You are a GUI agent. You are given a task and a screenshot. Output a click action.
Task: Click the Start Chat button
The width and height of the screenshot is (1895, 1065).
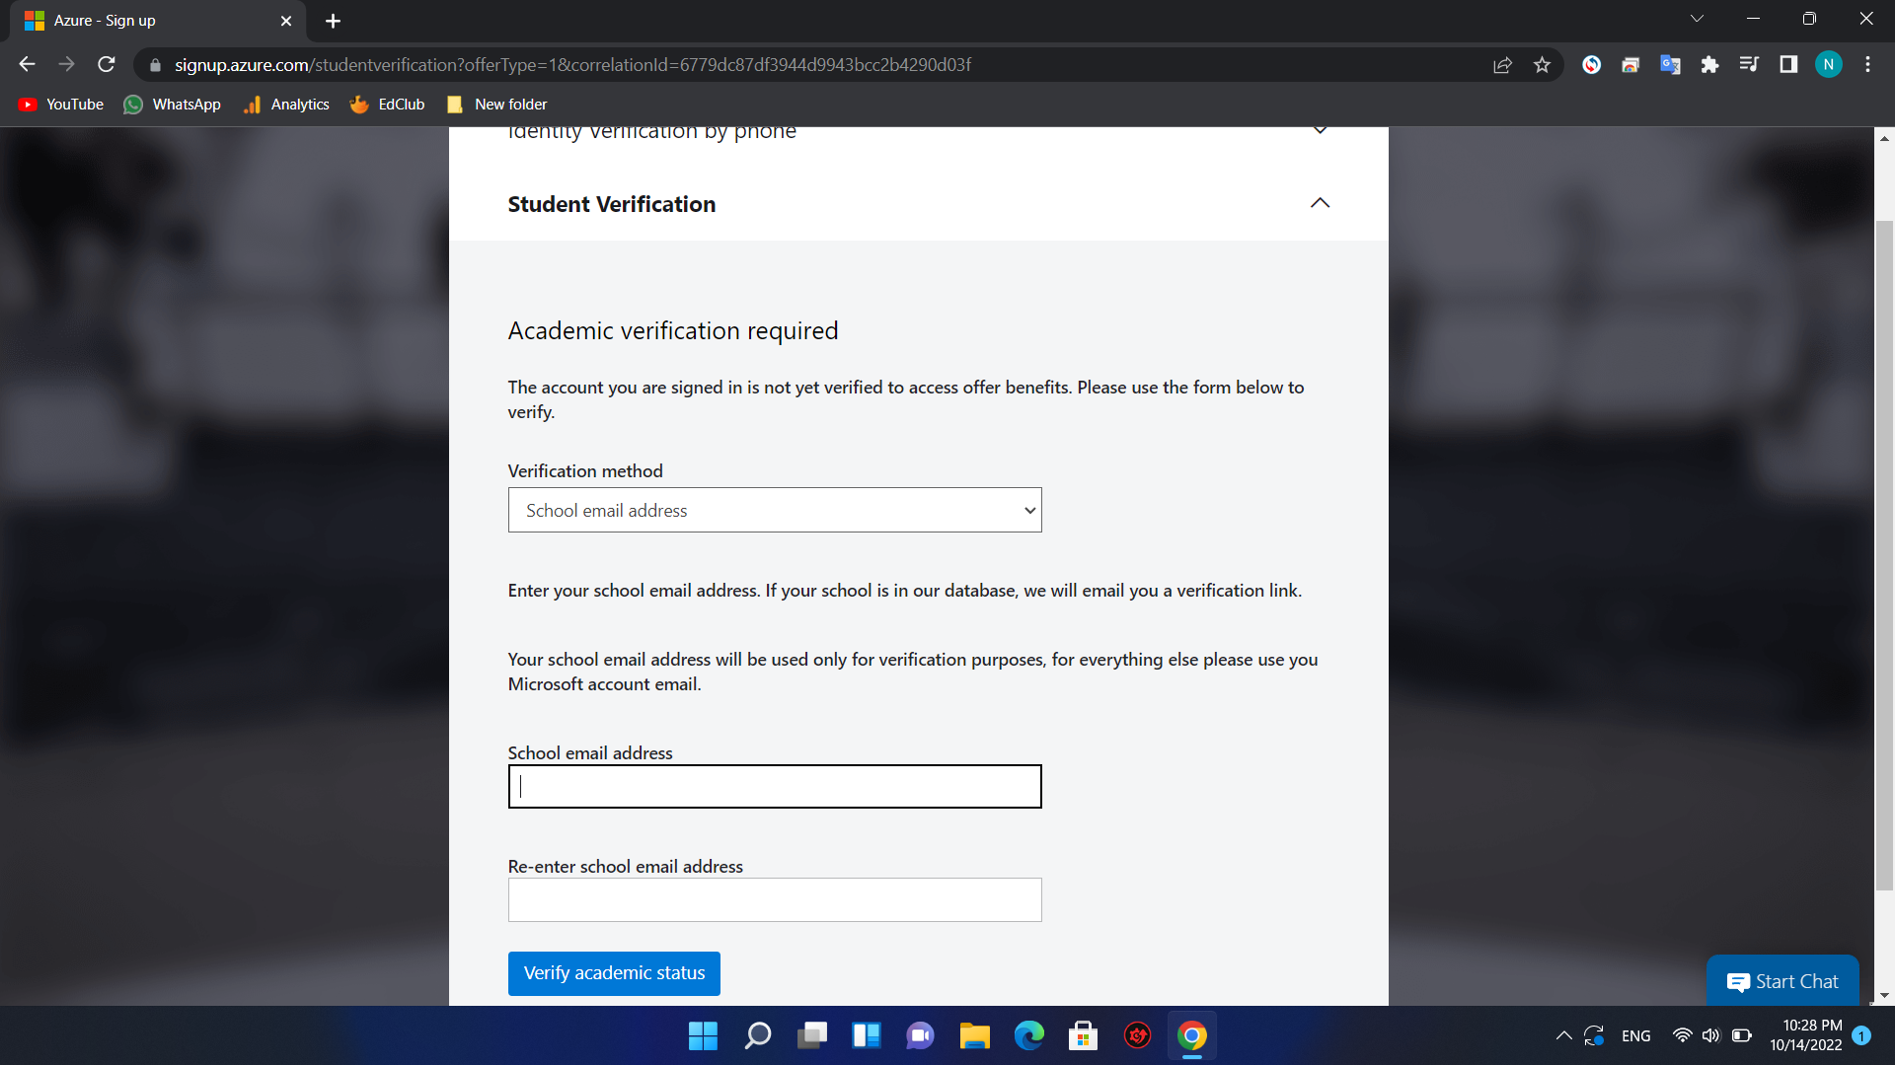coord(1782,981)
